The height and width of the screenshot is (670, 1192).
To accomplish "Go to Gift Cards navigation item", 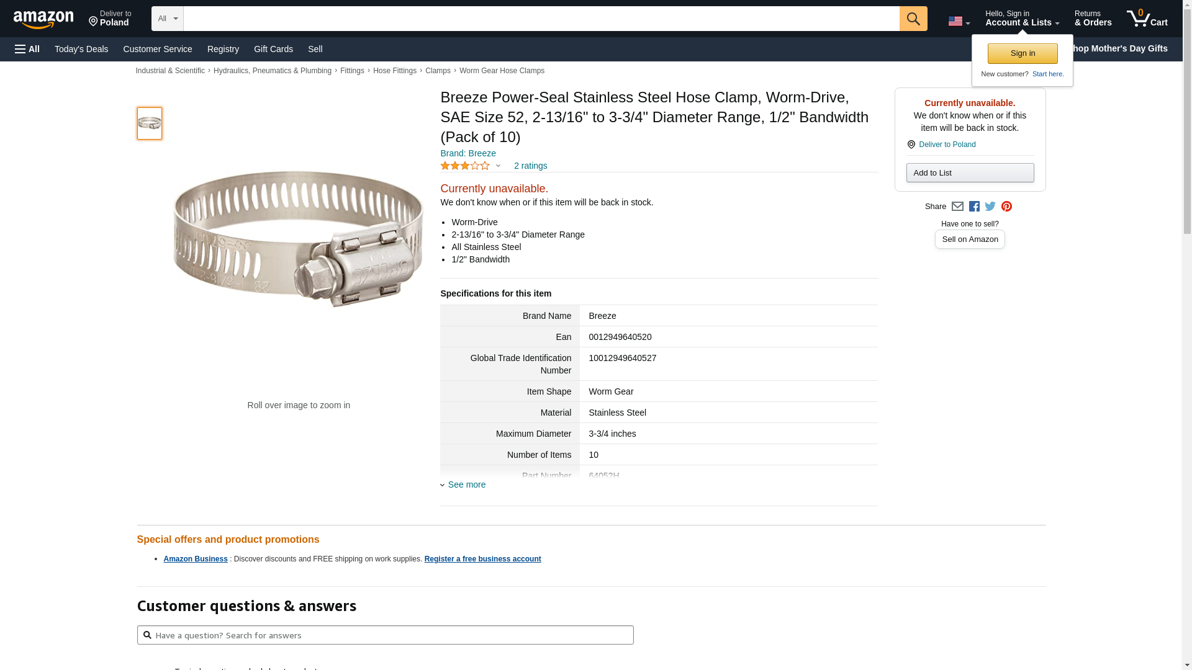I will pos(273,49).
